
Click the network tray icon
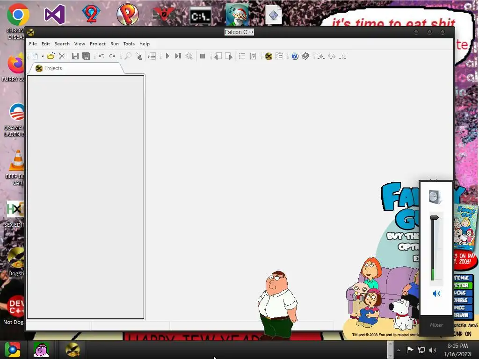421,350
